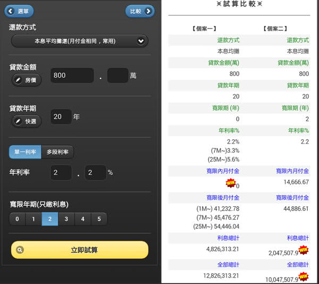
Task: Click the 【個案二】 column header
Action: click(x=275, y=29)
